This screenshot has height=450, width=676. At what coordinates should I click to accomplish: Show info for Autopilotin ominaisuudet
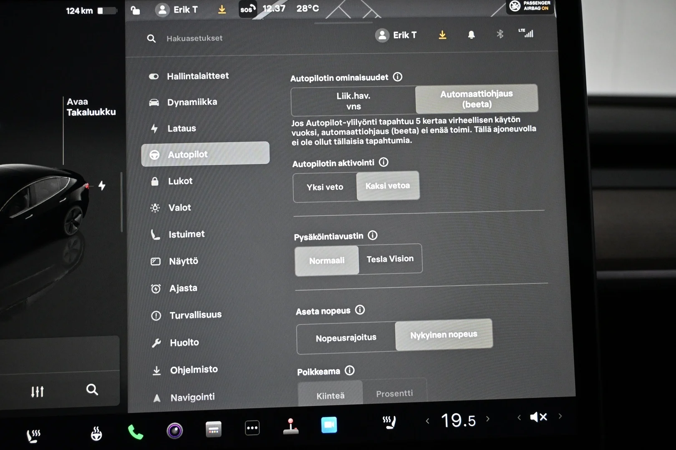tap(398, 77)
